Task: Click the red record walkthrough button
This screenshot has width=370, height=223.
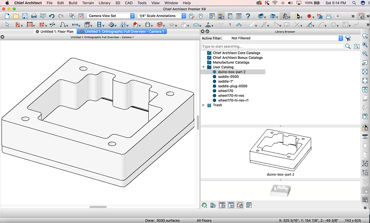Action: (x=309, y=16)
